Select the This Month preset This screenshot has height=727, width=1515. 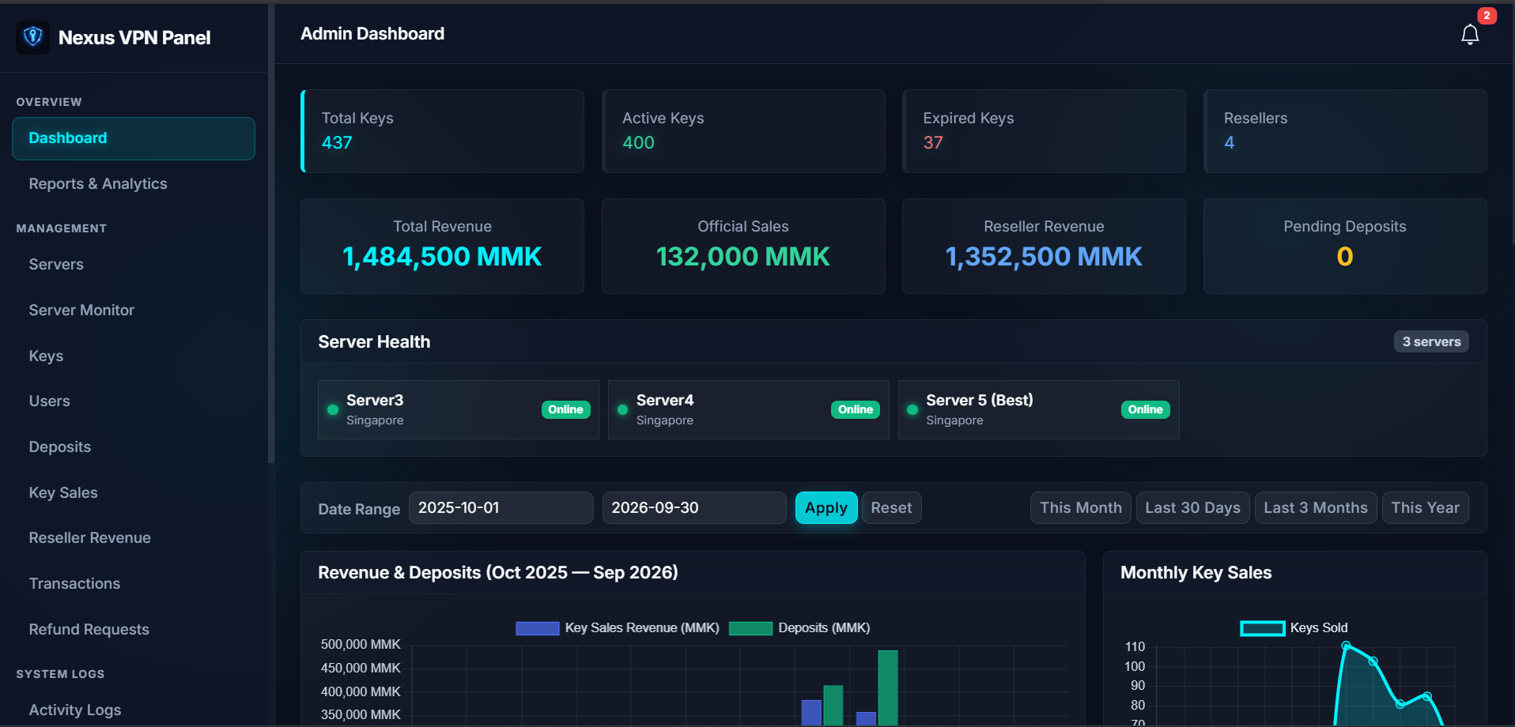click(x=1081, y=508)
